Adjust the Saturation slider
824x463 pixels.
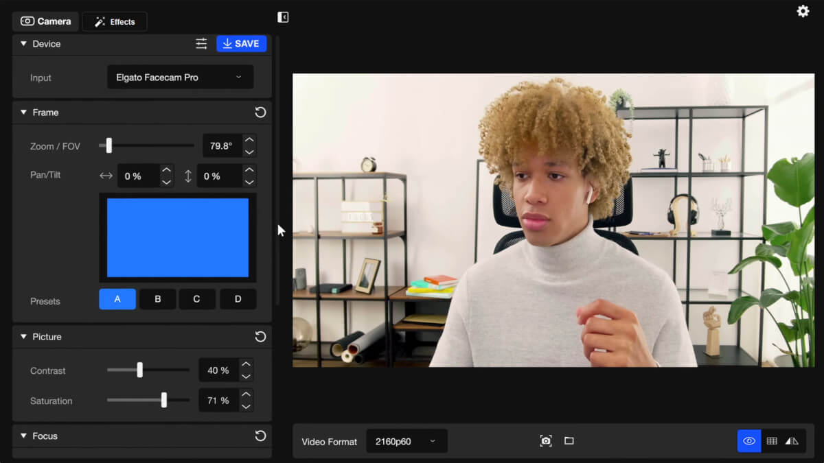coord(164,401)
